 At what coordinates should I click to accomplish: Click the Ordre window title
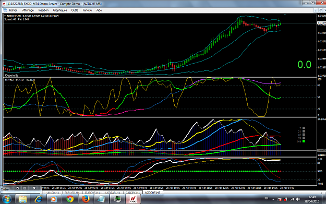5,189
